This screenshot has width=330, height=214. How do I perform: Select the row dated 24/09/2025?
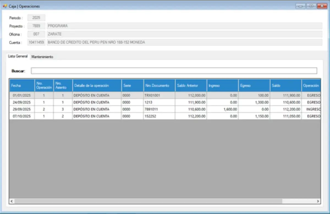point(165,102)
